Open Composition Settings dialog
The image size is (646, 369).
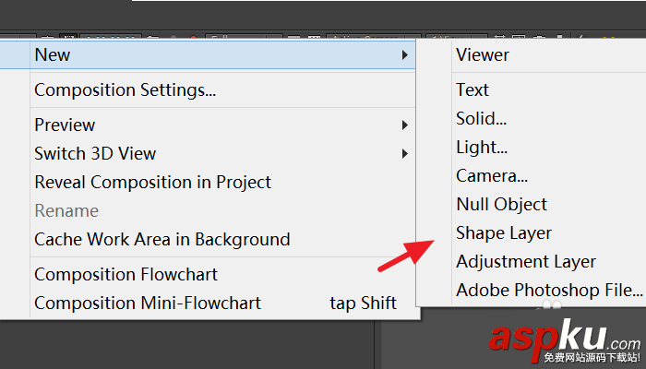click(125, 90)
